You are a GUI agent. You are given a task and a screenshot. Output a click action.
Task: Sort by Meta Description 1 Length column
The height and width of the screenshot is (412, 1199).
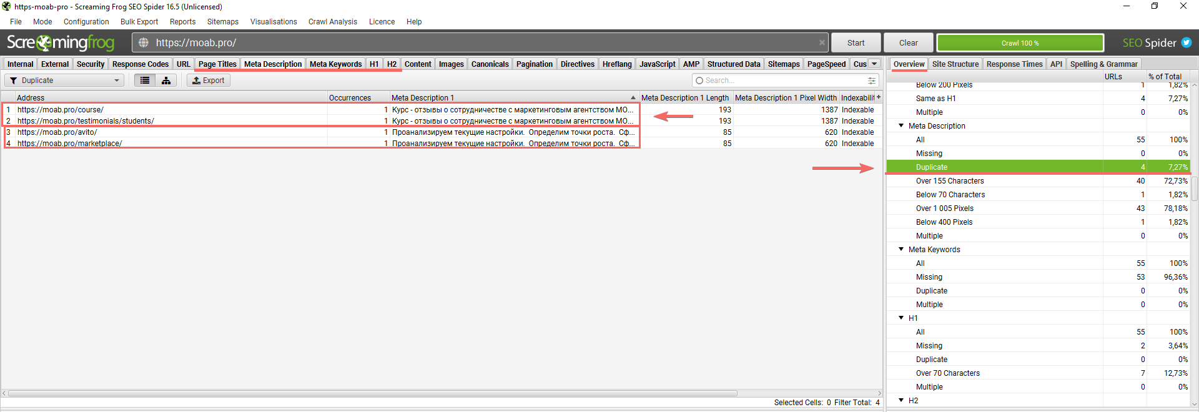[x=686, y=97]
